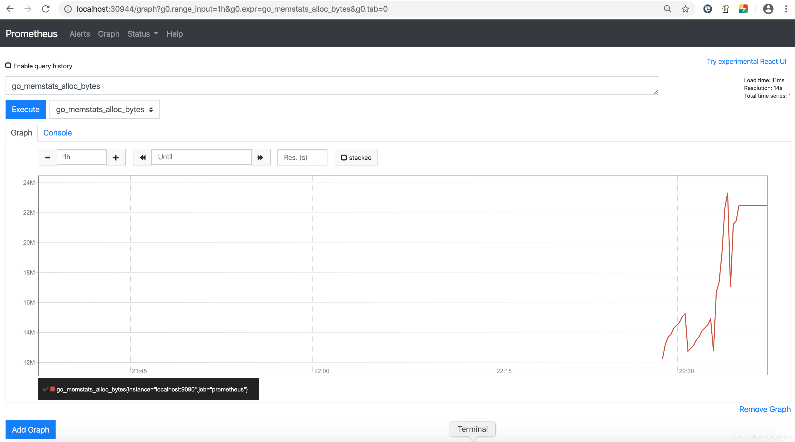Enable the query history checkbox
Viewport: 795px width, 442px height.
coord(8,65)
